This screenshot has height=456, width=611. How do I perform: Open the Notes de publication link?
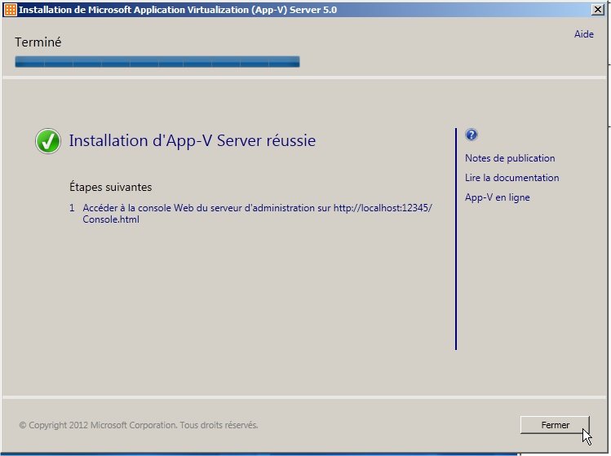click(510, 158)
